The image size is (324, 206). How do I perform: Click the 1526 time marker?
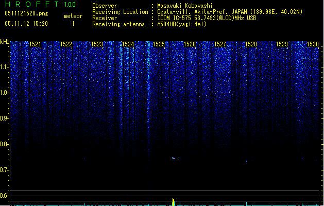tap(190, 44)
